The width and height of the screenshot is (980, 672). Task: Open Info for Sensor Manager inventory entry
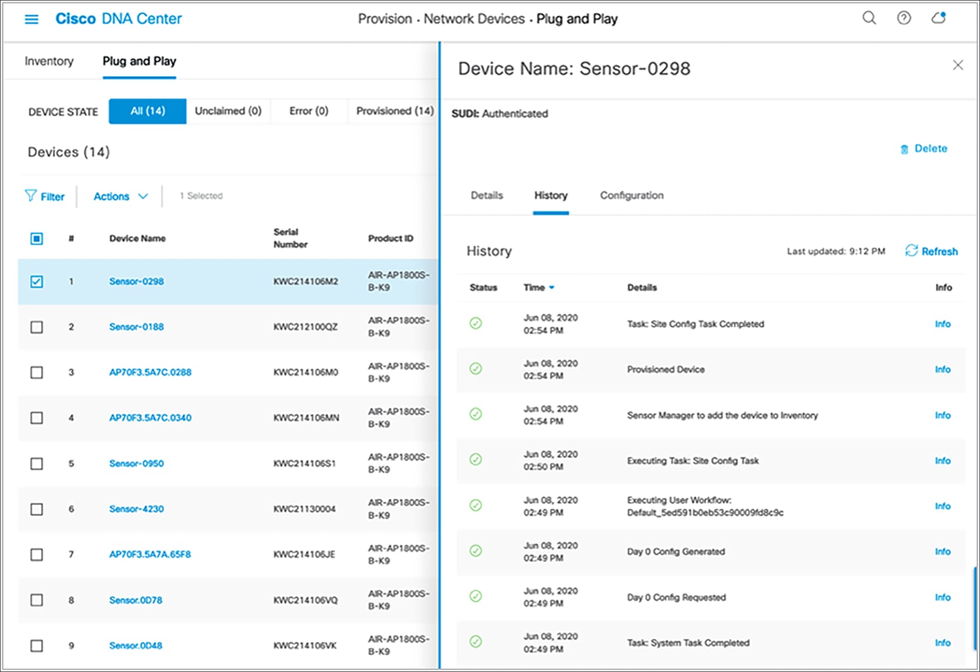pyautogui.click(x=943, y=415)
